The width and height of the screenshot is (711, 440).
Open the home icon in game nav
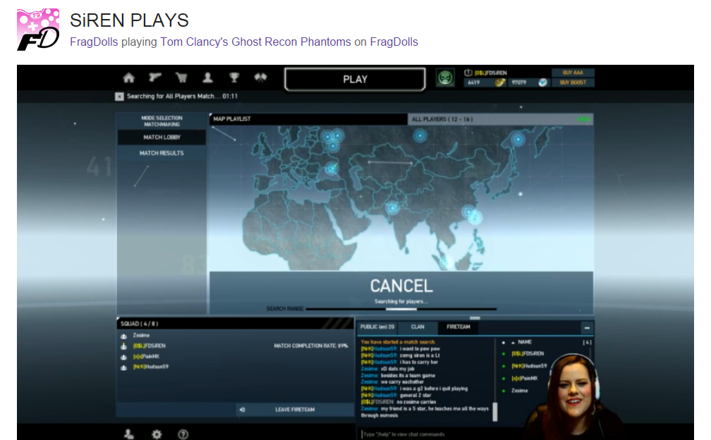tap(129, 78)
